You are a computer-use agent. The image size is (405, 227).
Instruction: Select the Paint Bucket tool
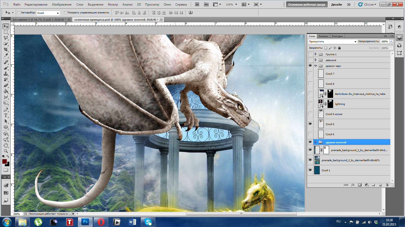(6, 91)
